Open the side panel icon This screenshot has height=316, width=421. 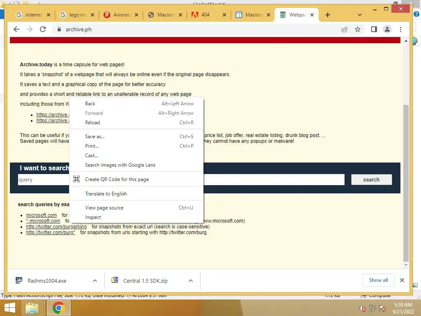click(x=374, y=29)
